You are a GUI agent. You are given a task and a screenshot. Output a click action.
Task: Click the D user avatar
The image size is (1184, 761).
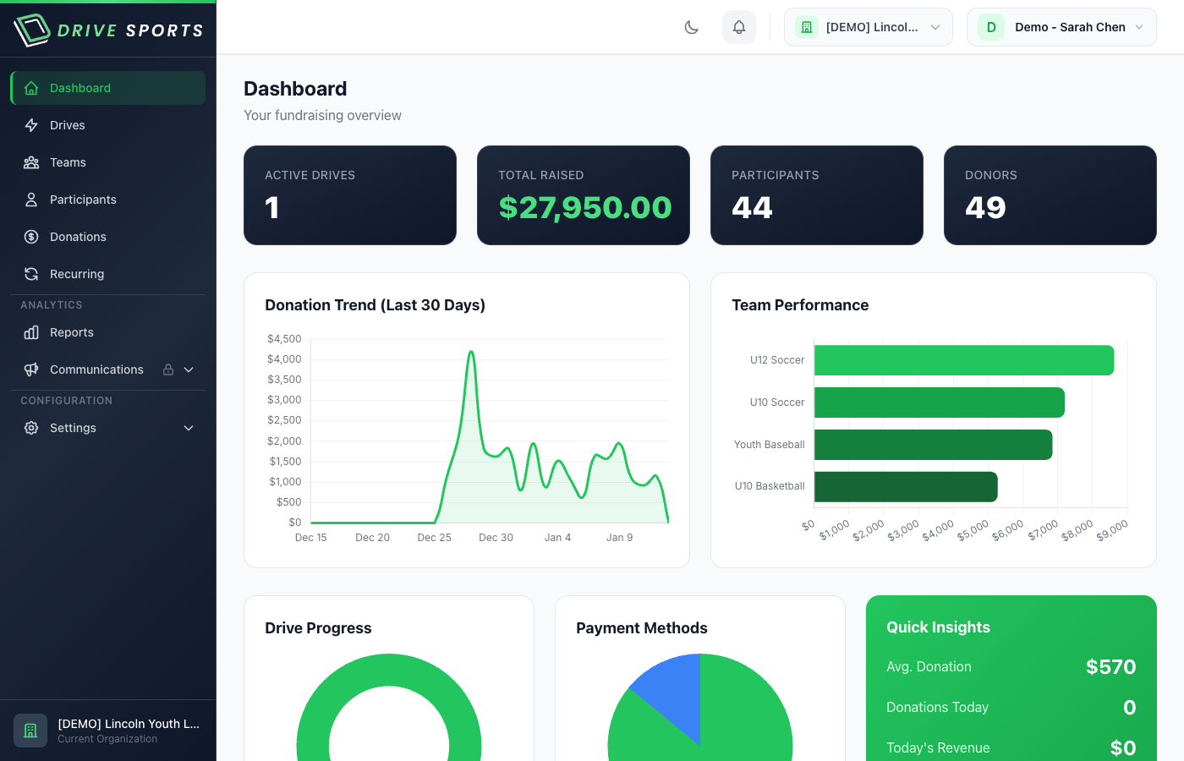coord(991,27)
